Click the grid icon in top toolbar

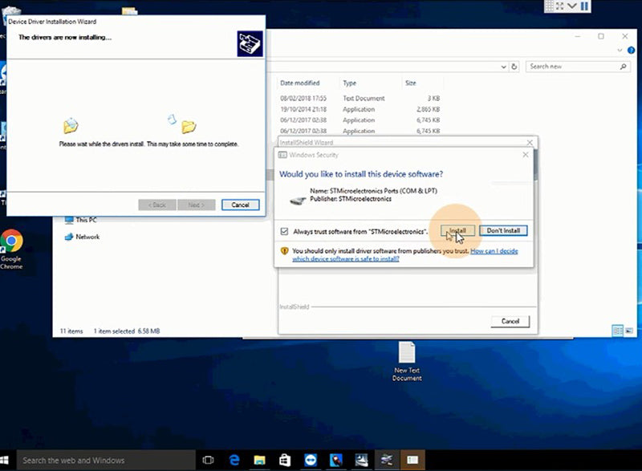pyautogui.click(x=549, y=6)
